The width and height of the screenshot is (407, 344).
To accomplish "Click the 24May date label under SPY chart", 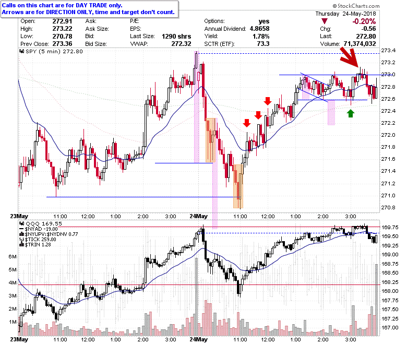I will click(x=199, y=216).
